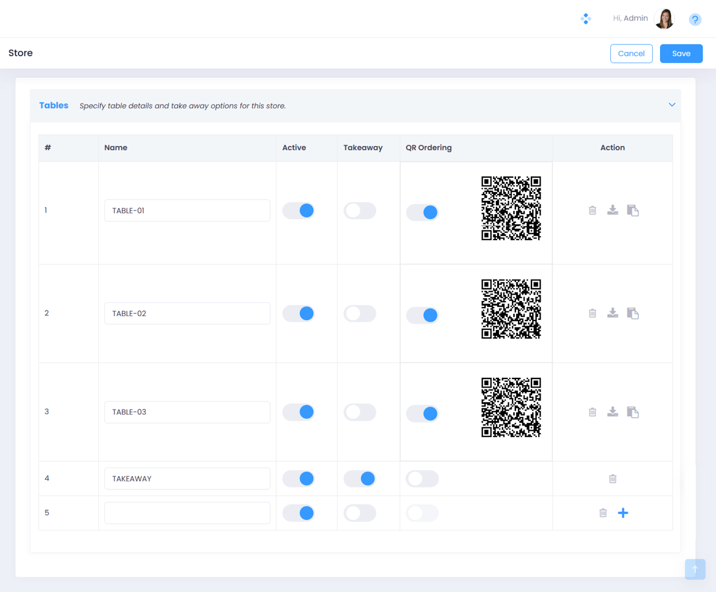This screenshot has height=592, width=716.
Task: Click the Tables section heading
Action: click(x=54, y=106)
